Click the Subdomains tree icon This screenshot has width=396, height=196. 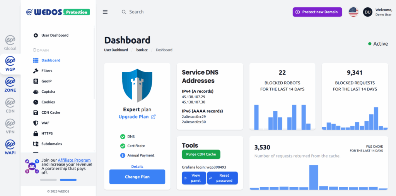pyautogui.click(x=36, y=144)
